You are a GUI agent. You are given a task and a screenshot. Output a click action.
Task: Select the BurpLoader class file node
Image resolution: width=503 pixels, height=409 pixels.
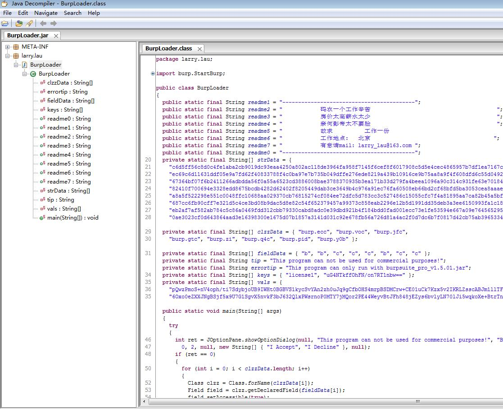45,65
